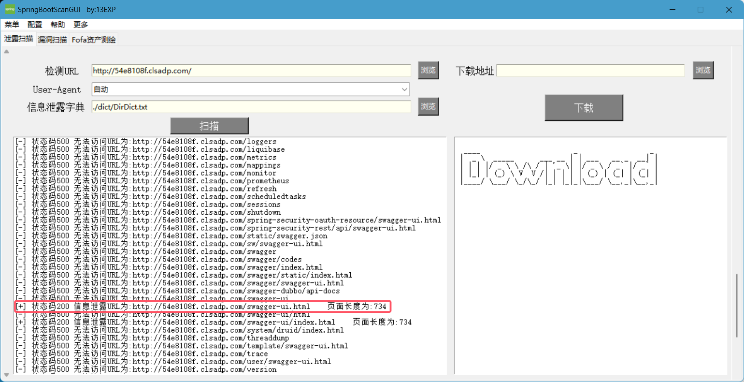The image size is (744, 382).
Task: Select the result line ending in /trace
Action: pyautogui.click(x=142, y=353)
